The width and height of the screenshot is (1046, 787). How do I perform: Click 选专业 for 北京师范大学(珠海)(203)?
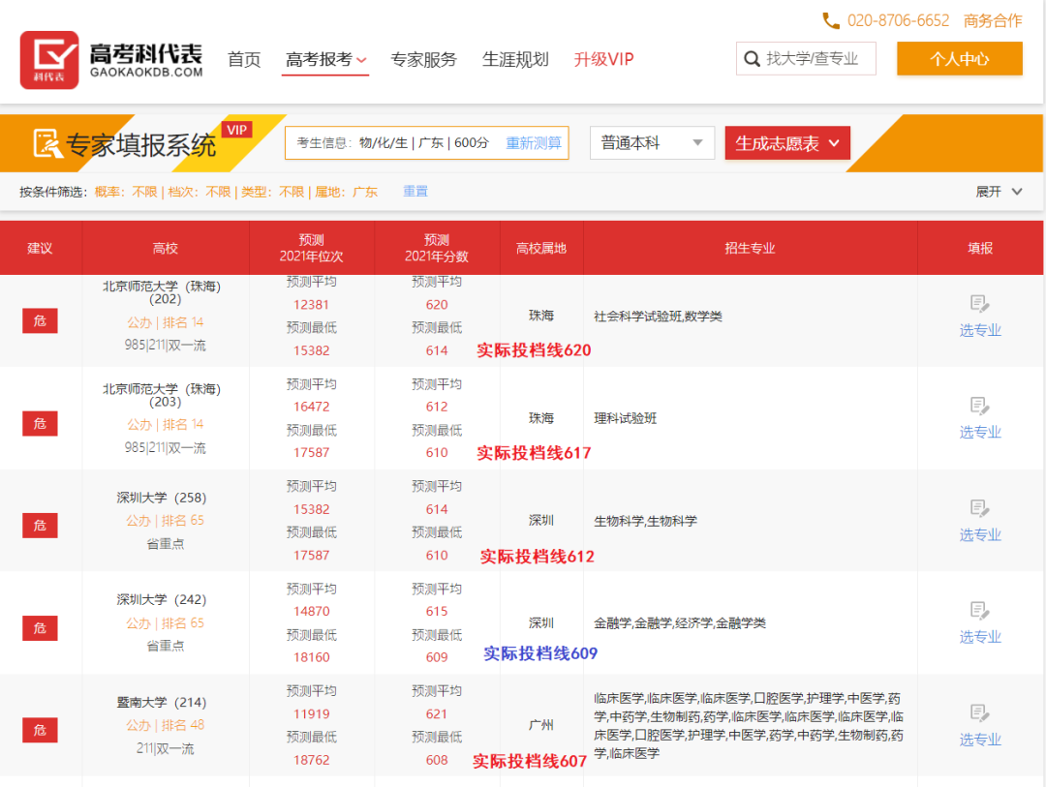980,432
